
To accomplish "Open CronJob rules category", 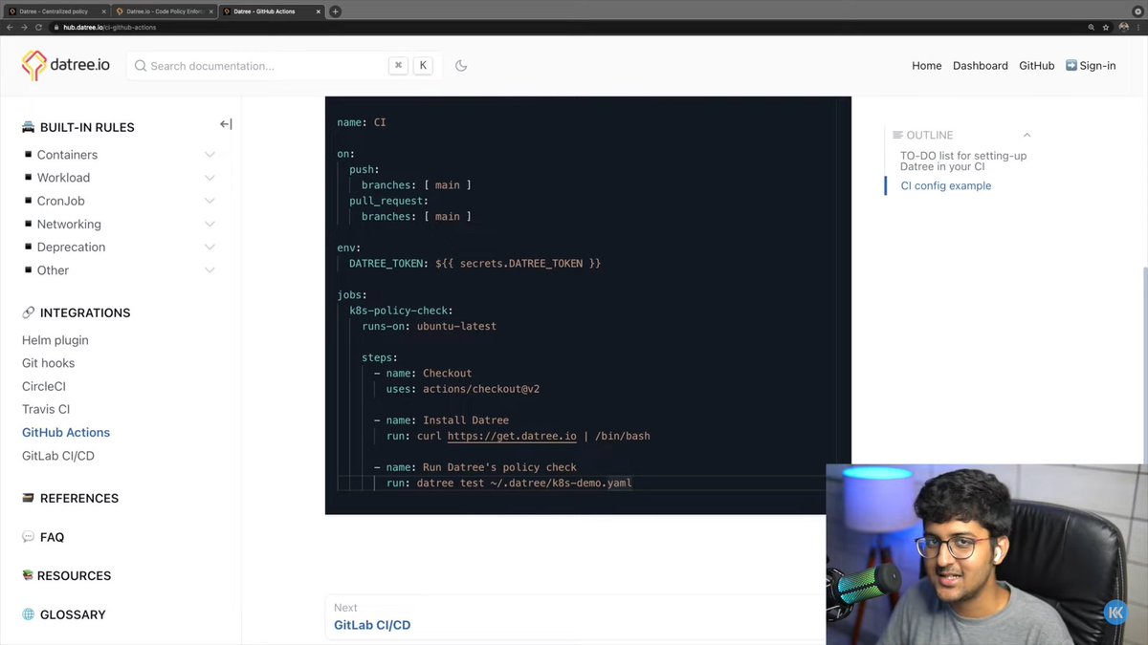I will 61,201.
